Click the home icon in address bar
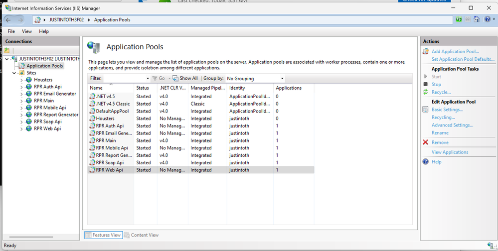Image resolution: width=498 pixels, height=251 pixels. (477, 19)
